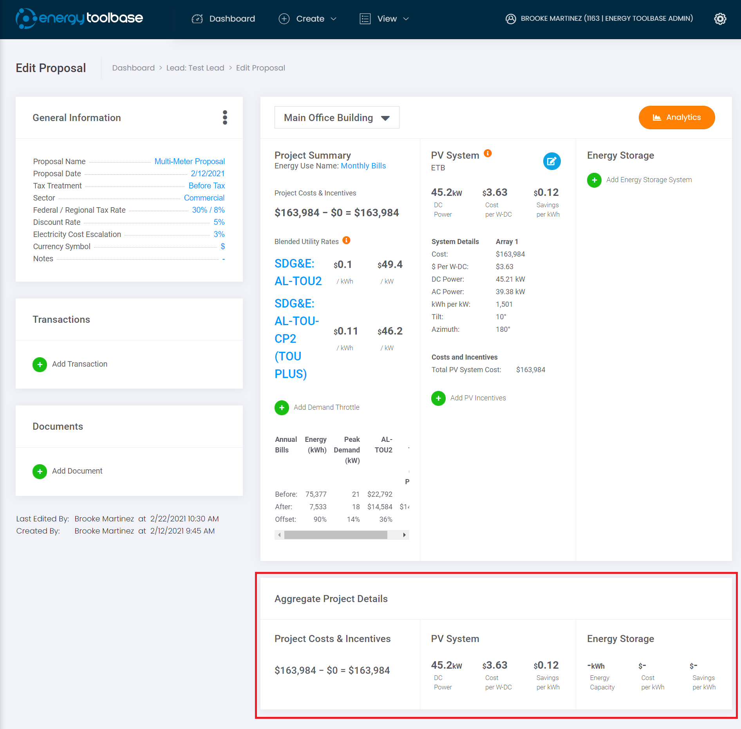The height and width of the screenshot is (729, 741).
Task: Open the settings gear icon
Action: (x=720, y=19)
